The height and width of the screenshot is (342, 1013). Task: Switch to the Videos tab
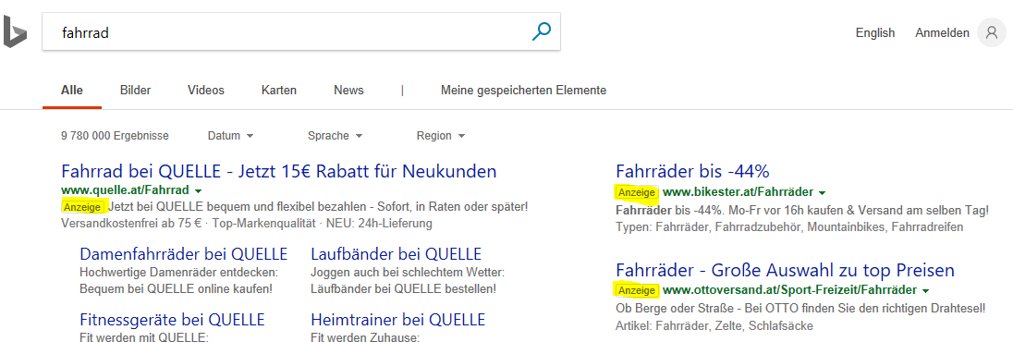(x=206, y=91)
